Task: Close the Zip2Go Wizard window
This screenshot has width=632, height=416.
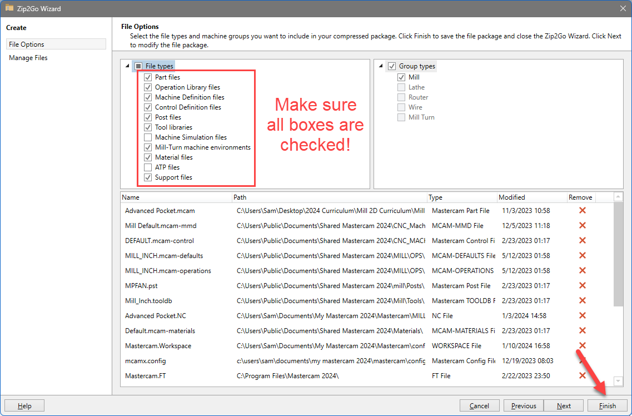Action: pyautogui.click(x=623, y=8)
